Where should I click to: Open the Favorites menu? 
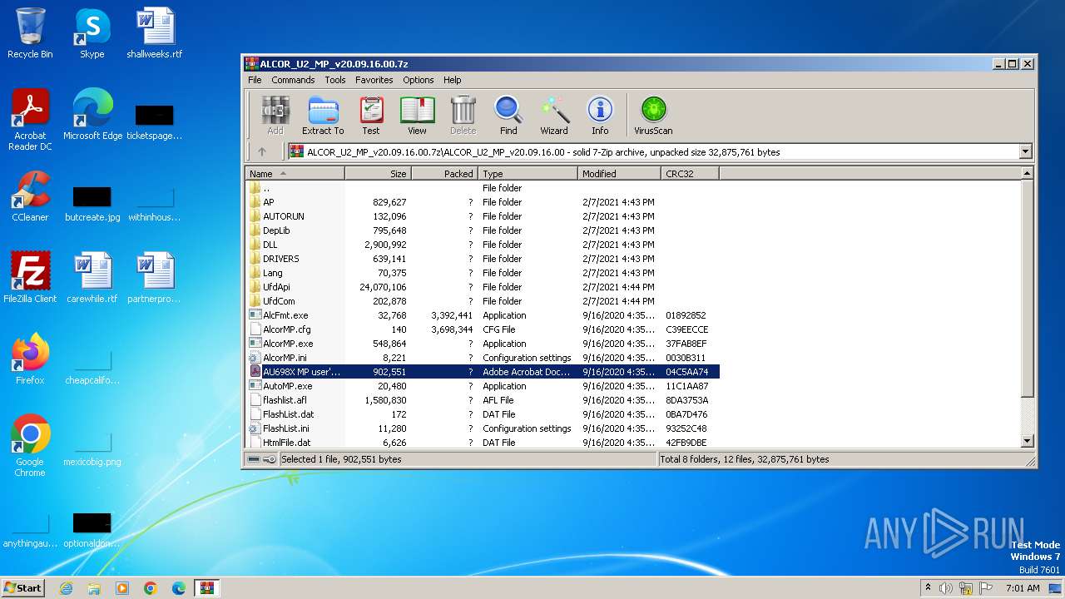pos(374,80)
